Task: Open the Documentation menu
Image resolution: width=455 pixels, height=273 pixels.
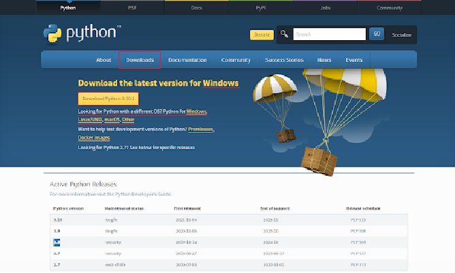Action: pos(187,60)
